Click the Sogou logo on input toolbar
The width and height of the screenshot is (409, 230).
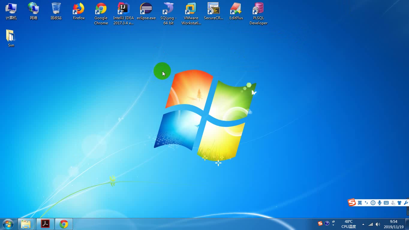pyautogui.click(x=352, y=203)
